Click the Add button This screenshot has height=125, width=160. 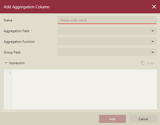click(x=112, y=119)
